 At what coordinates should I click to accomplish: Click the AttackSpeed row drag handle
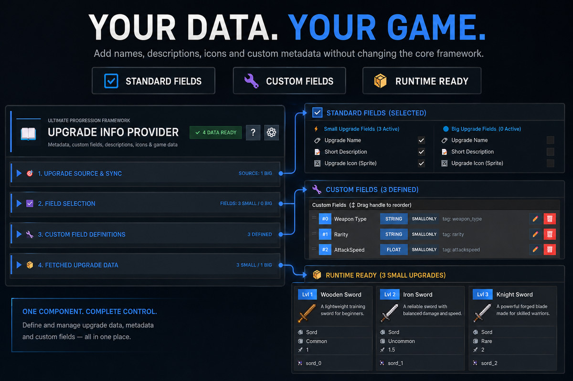click(x=314, y=249)
